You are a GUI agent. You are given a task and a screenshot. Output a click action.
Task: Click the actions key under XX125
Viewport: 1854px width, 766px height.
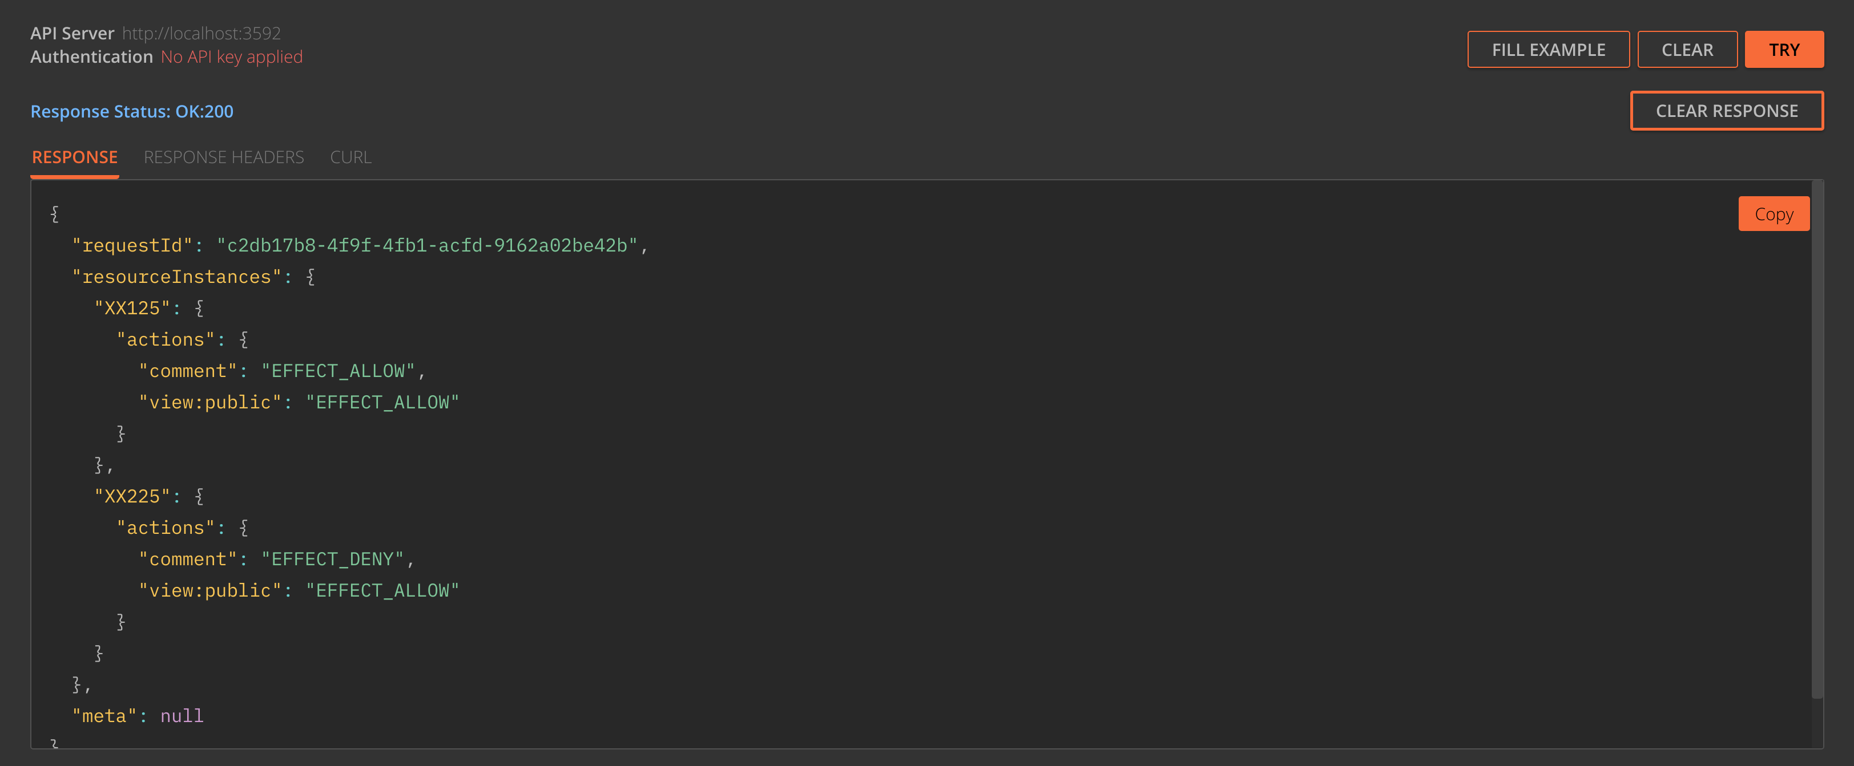(166, 339)
